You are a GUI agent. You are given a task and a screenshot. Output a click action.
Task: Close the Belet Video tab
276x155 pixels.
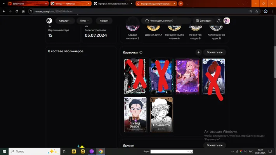46,3
